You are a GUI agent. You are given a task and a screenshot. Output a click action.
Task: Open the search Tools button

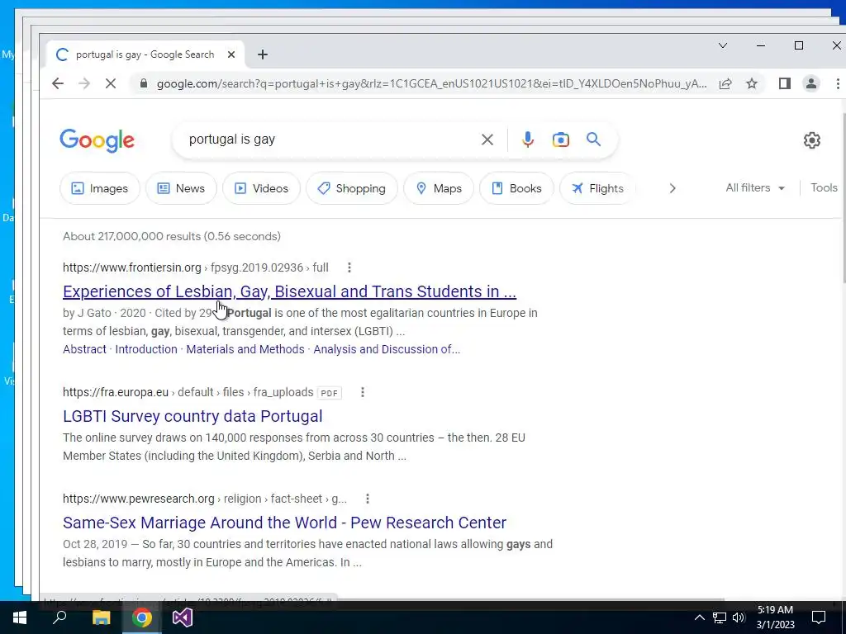[824, 187]
